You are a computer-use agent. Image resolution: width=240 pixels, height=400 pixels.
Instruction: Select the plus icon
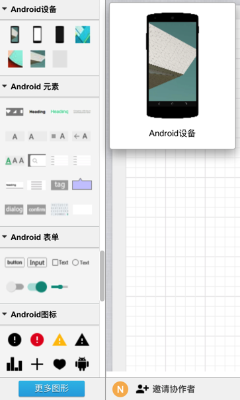(37, 364)
